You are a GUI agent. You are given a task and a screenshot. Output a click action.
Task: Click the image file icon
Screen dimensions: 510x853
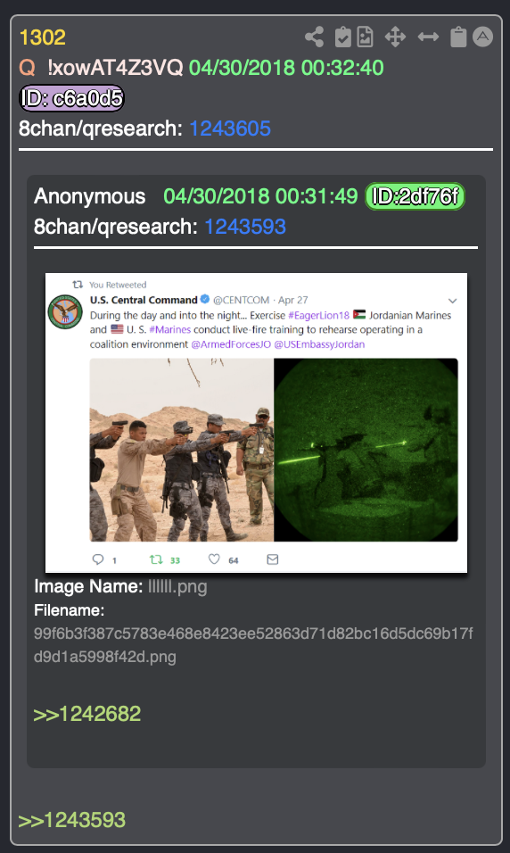(x=365, y=37)
